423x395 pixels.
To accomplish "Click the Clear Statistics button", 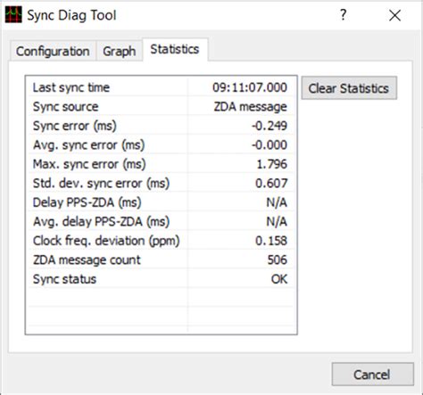I will pyautogui.click(x=349, y=88).
